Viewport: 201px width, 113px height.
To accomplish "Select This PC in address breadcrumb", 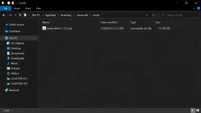I will coord(36,15).
